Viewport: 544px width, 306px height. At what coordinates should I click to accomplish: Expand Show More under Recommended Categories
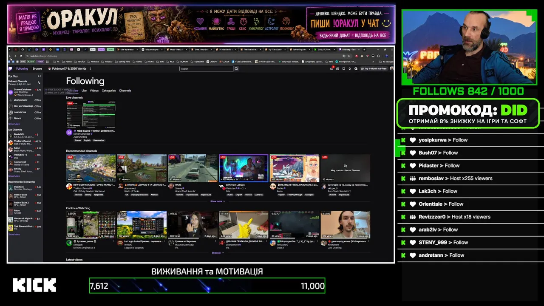coord(14,234)
